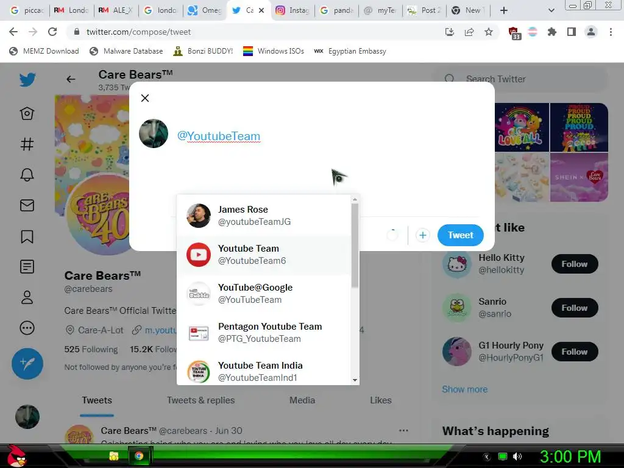This screenshot has height=468, width=624.
Task: Open the Love All media thumbnail
Action: coord(522,127)
